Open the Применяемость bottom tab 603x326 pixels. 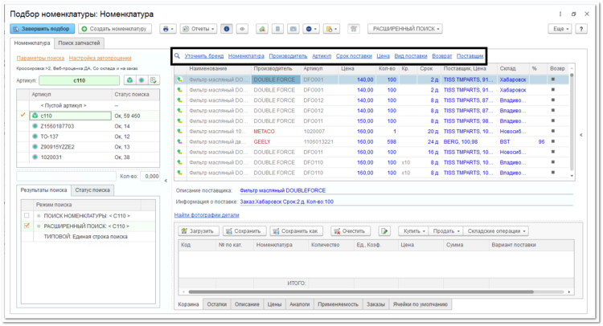pyautogui.click(x=338, y=304)
